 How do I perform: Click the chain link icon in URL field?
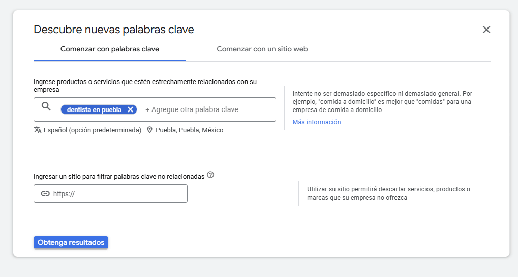[45, 193]
